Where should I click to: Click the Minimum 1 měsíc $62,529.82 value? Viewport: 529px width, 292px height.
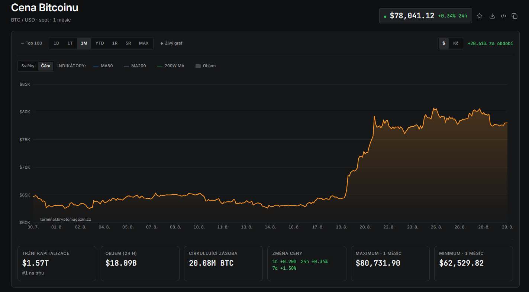(461, 263)
